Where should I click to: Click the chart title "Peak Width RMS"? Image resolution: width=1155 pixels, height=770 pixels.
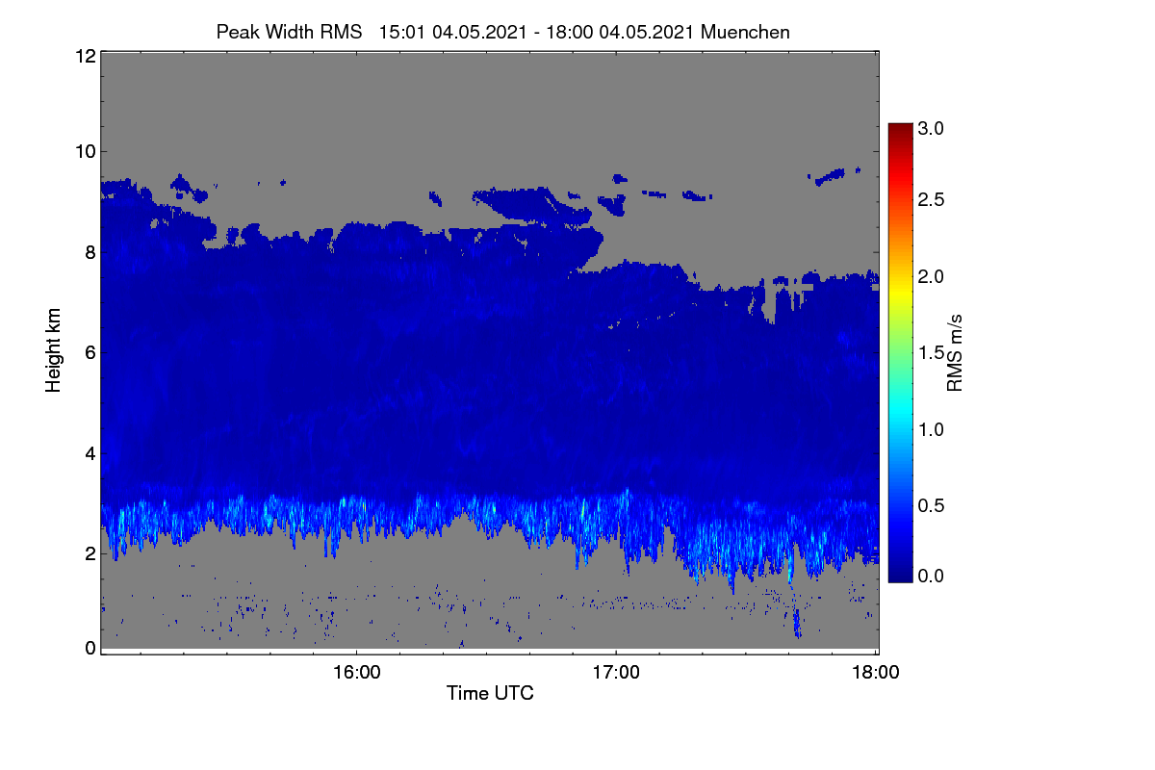click(289, 32)
